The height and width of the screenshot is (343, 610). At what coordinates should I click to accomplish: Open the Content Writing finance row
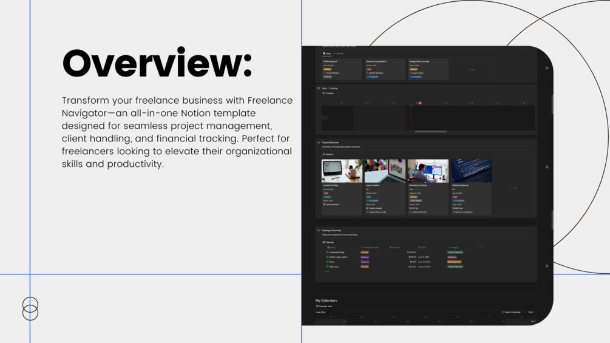click(x=396, y=253)
